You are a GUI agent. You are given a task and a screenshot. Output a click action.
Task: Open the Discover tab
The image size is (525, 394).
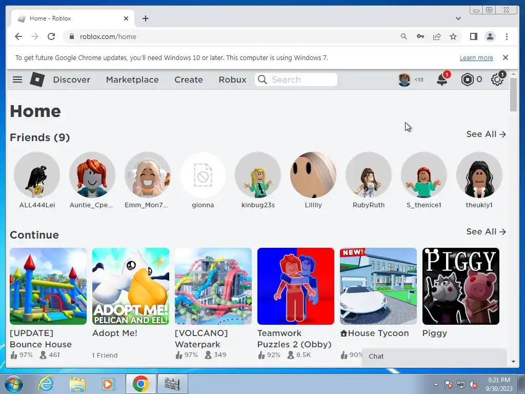[x=72, y=80]
